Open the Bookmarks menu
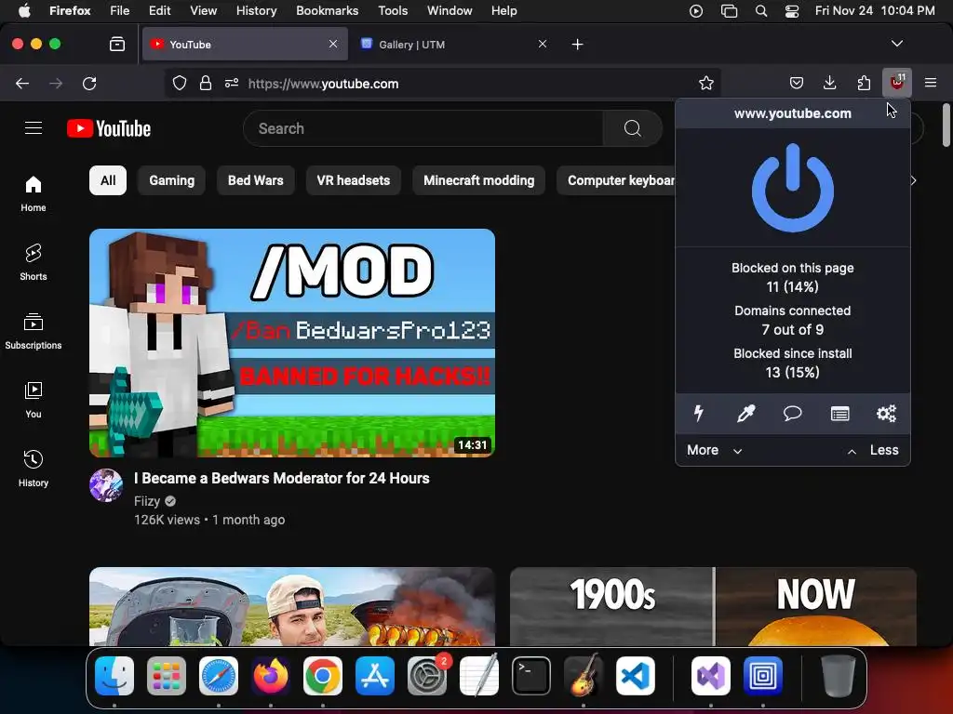This screenshot has width=953, height=714. [327, 10]
